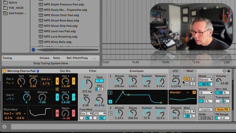Image resolution: width=236 pixels, height=133 pixels.
Task: Toggle the LFO retrigger R button
Action: click(x=194, y=92)
